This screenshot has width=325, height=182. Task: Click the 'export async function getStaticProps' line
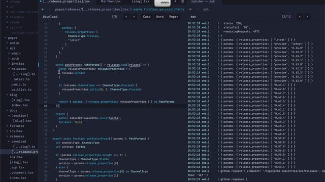pyautogui.click(x=101, y=139)
